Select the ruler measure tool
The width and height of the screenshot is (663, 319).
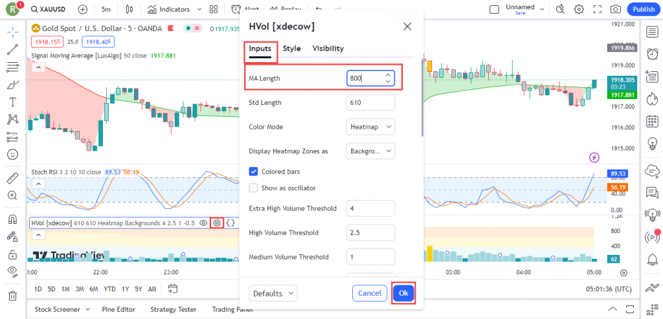tap(13, 179)
